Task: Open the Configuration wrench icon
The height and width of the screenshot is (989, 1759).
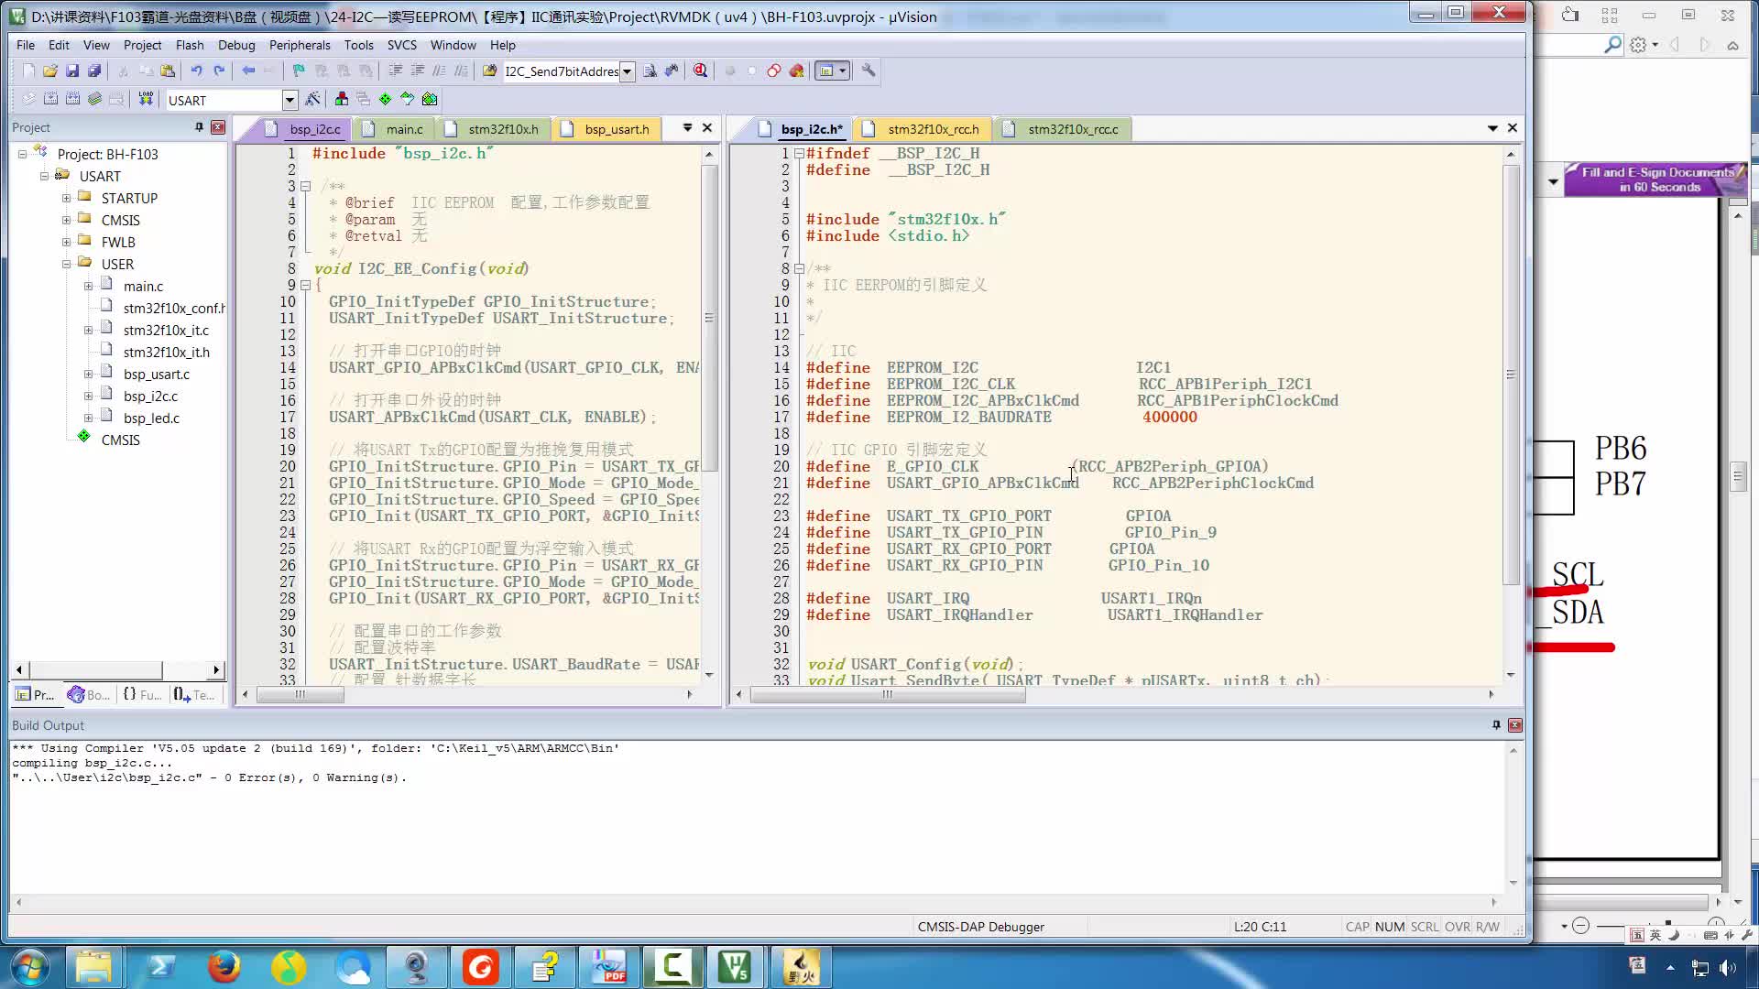Action: pyautogui.click(x=869, y=71)
